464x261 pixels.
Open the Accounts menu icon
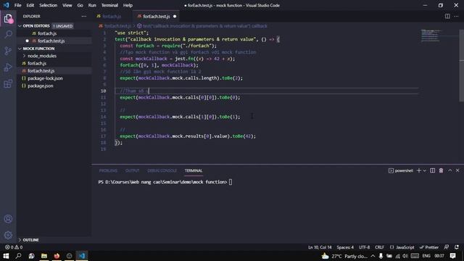(x=8, y=219)
